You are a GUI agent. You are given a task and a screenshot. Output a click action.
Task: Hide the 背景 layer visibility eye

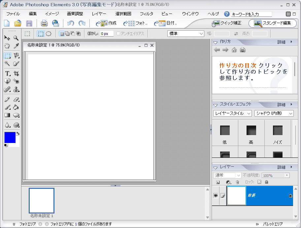216,195
